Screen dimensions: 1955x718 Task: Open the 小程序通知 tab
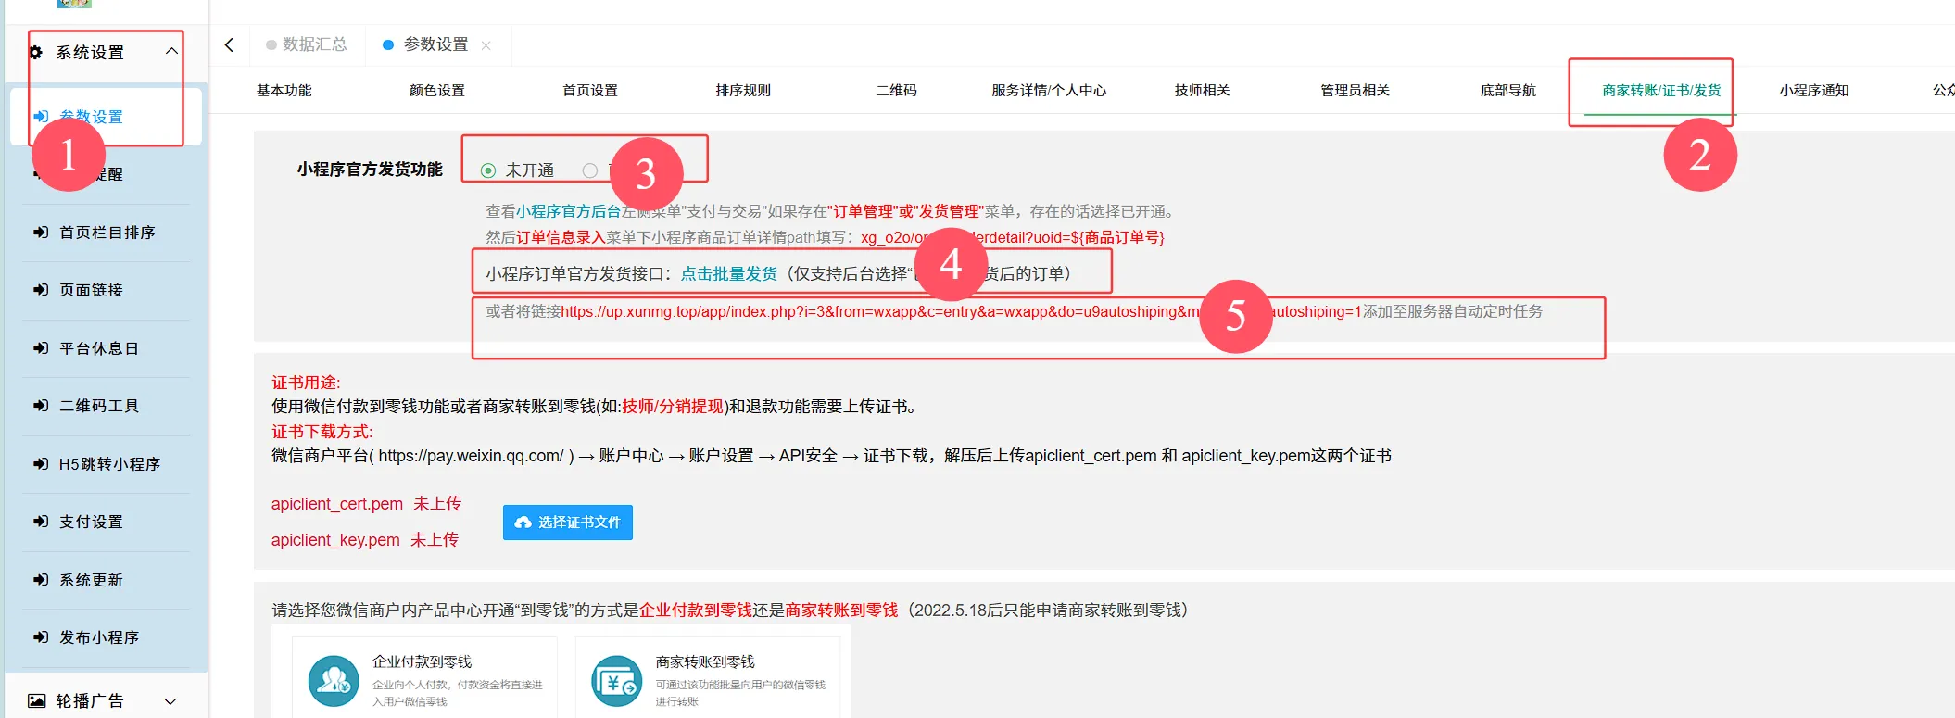[x=1814, y=91]
